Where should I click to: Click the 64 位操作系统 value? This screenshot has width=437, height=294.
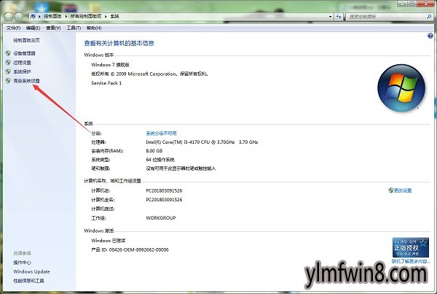[x=160, y=160]
